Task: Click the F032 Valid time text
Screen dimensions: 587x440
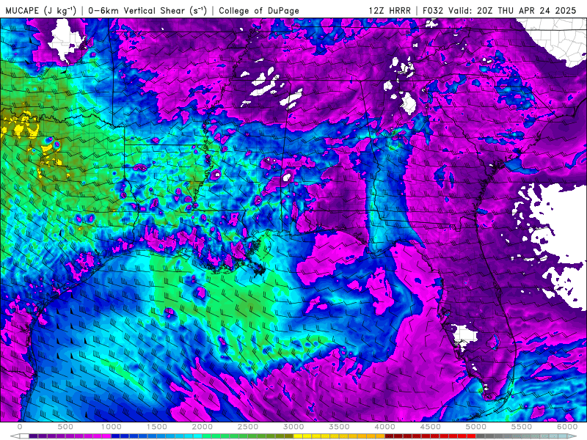Action: click(499, 10)
